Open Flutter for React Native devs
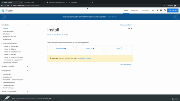The image size is (180, 101). [x=13, y=52]
